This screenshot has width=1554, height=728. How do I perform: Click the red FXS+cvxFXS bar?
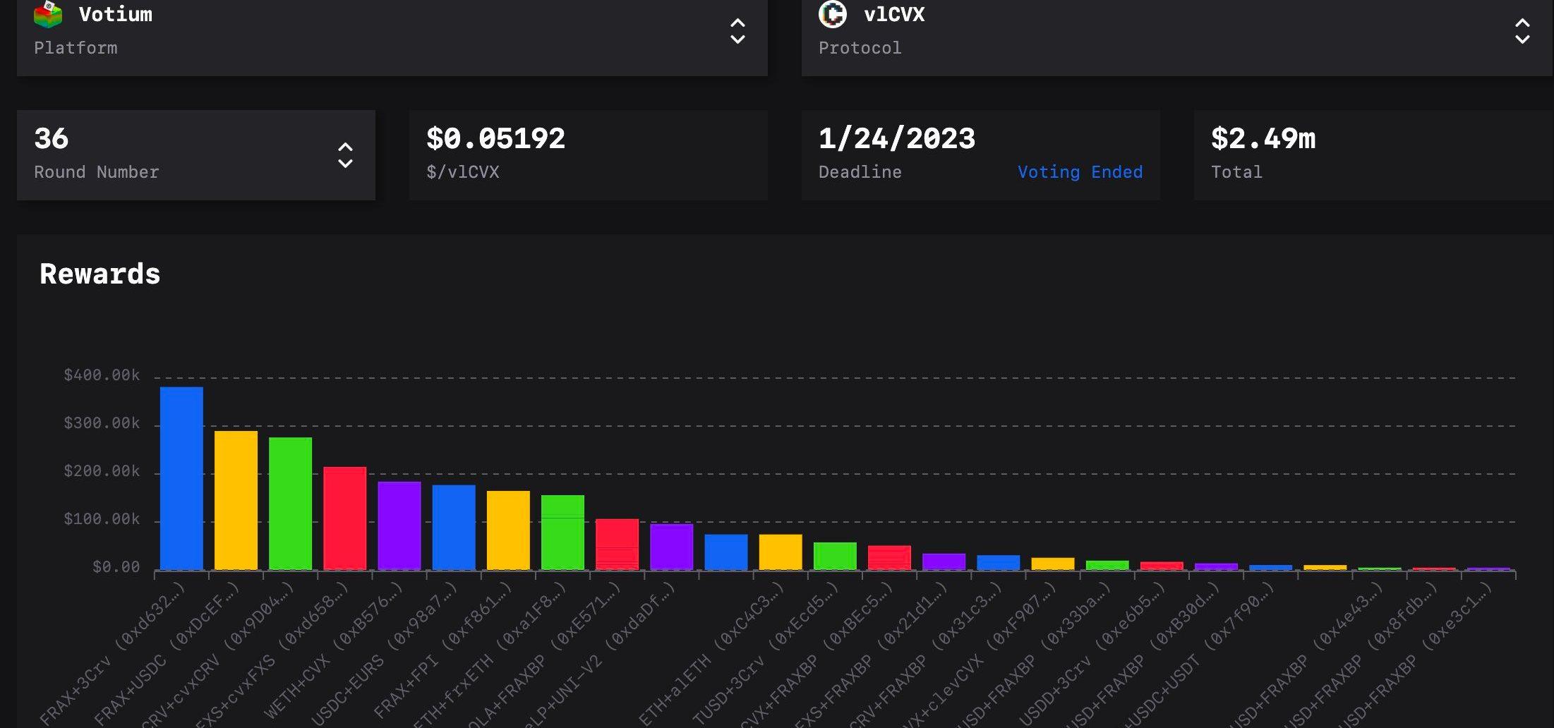coord(344,518)
